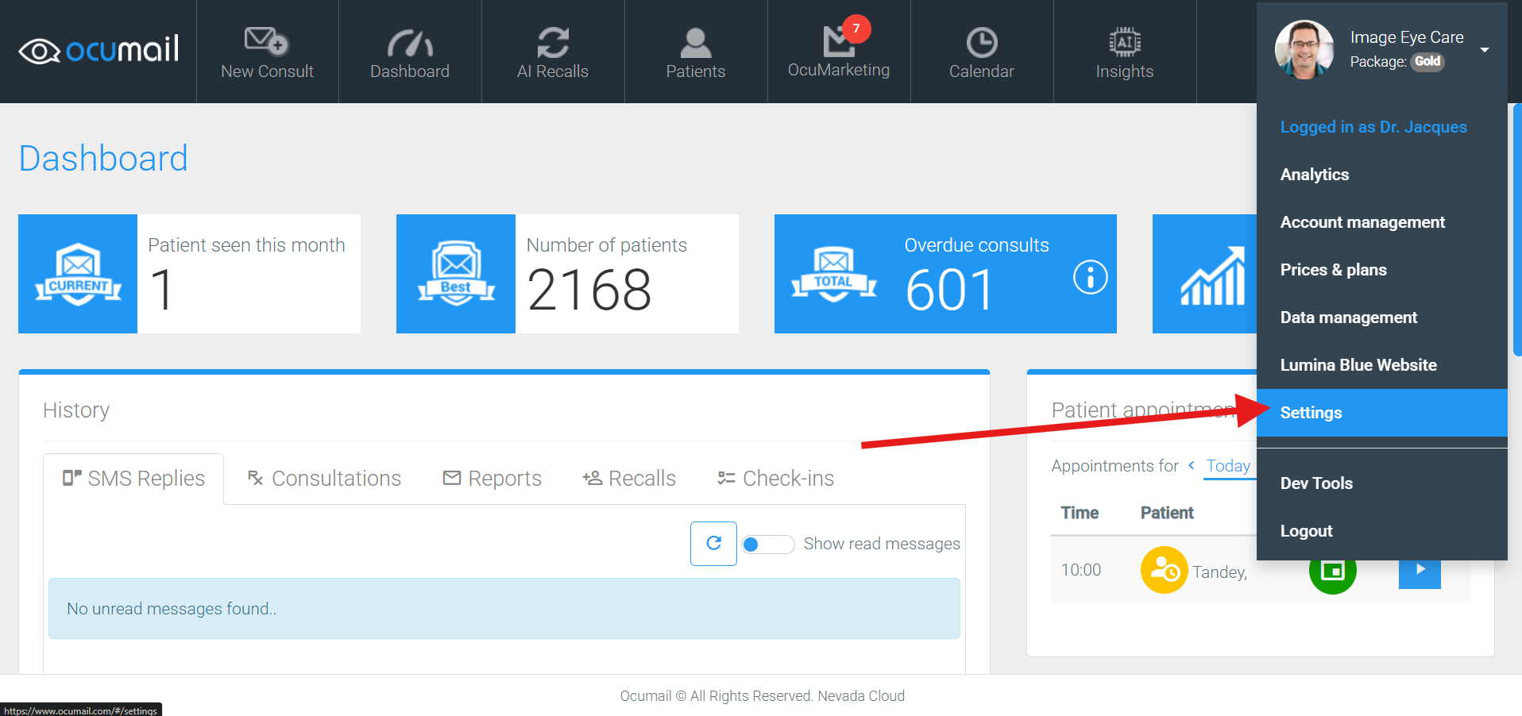Viewport: 1522px width, 716px height.
Task: Open the Patients person icon
Action: click(696, 43)
